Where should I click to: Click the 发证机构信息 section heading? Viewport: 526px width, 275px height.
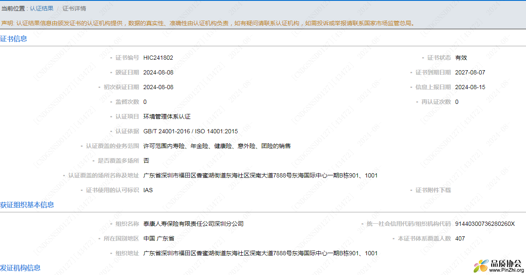point(20,268)
